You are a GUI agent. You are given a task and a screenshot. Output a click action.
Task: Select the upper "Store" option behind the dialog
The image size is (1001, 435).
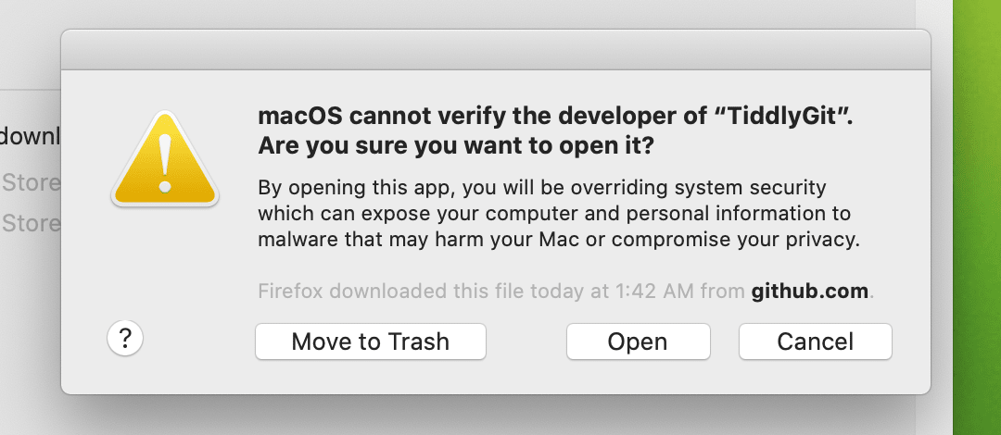coord(32,182)
